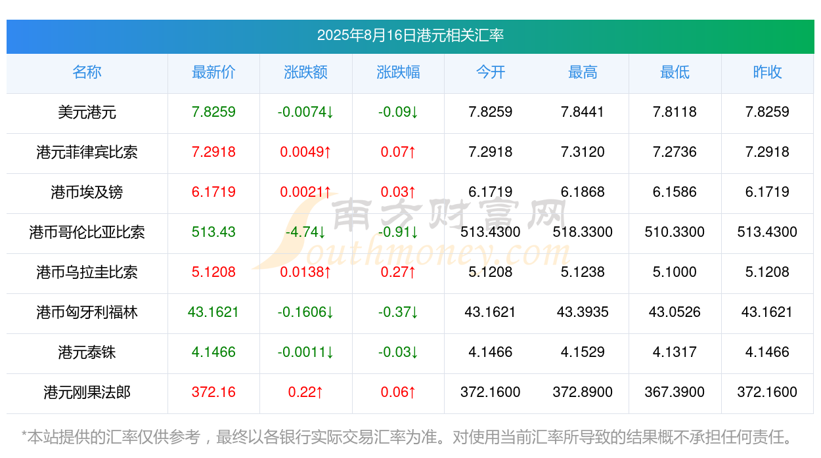This screenshot has height=458, width=821.
Task: Click the 名称 column header
Action: (87, 72)
